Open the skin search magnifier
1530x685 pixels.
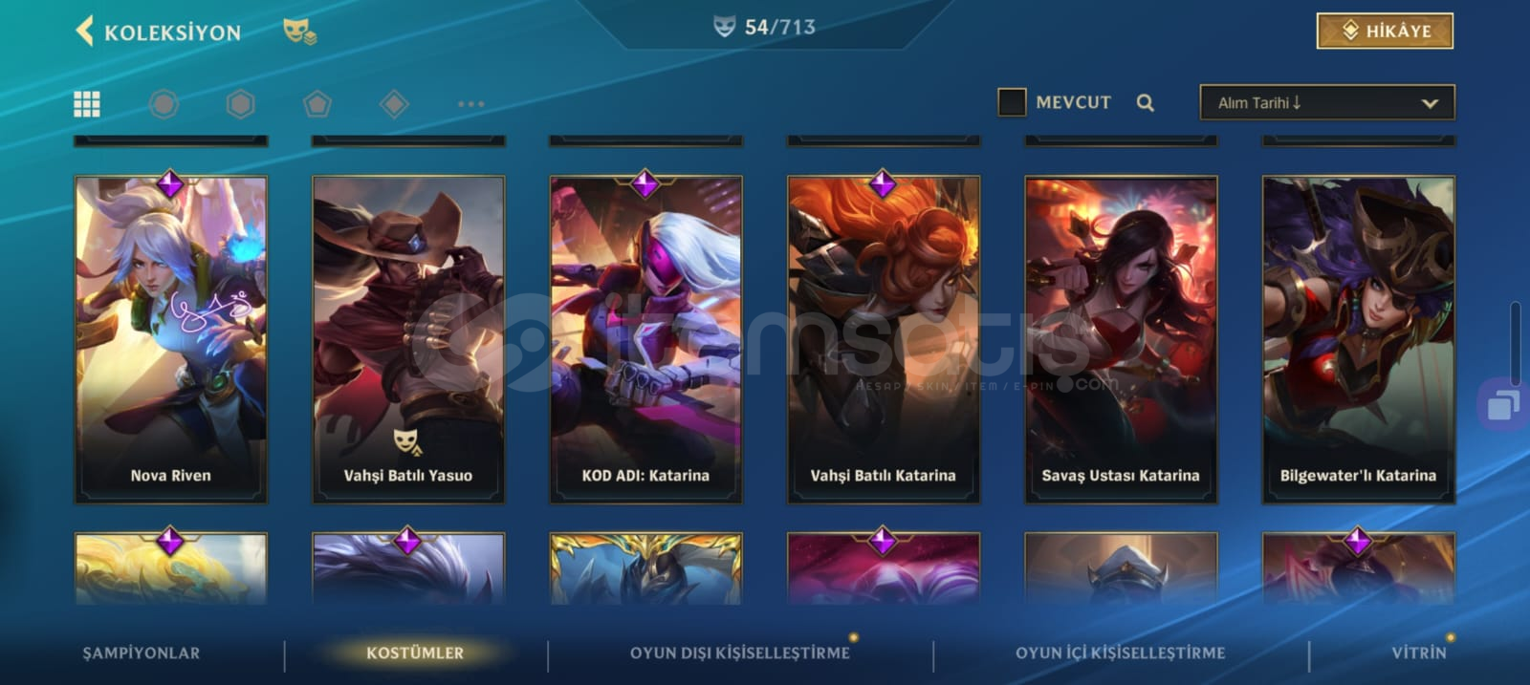1145,102
